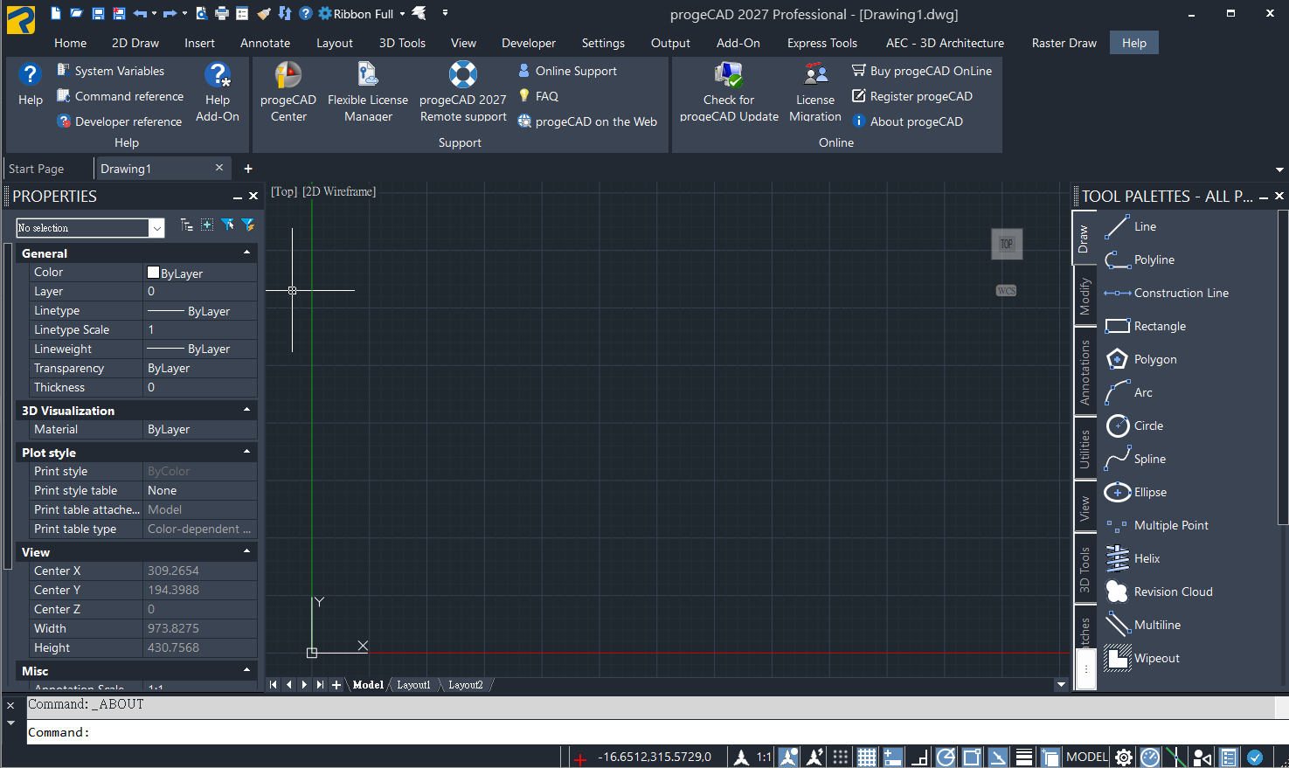The image size is (1289, 768).
Task: Open the Annotate ribbon tab
Action: 266,43
